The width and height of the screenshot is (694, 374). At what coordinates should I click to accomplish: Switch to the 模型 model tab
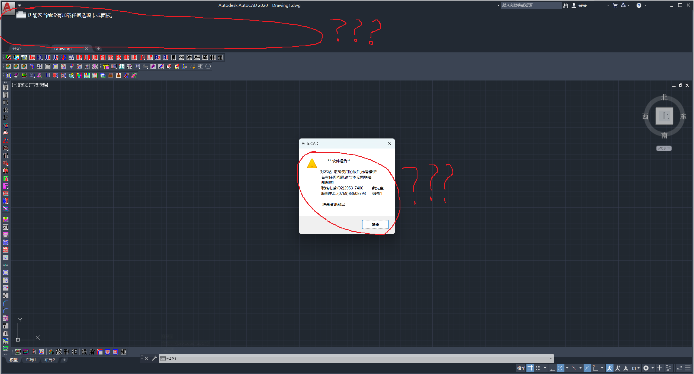click(14, 360)
